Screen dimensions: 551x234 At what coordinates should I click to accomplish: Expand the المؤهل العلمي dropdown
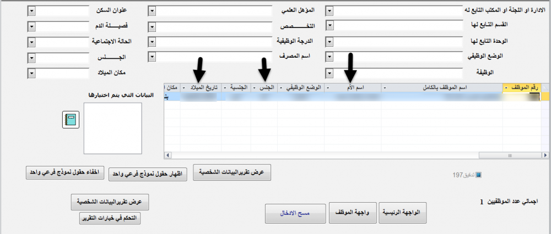coord(152,11)
